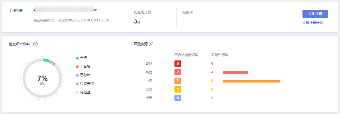The image size is (340, 114).
Task: Click the green segment of the donut chart
Action: point(46,60)
